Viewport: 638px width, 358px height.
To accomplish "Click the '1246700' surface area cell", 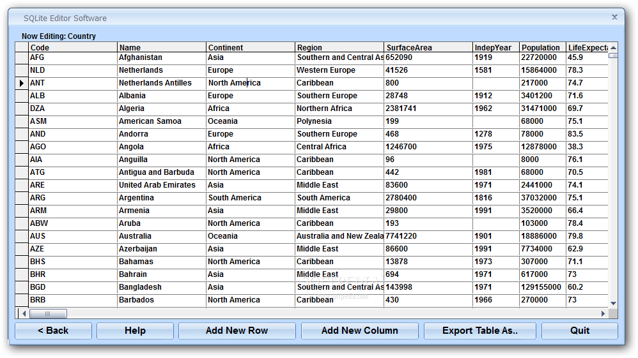I will coord(428,147).
